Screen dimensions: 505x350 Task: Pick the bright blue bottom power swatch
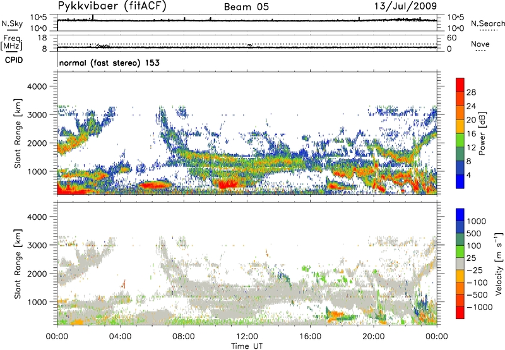(460, 181)
